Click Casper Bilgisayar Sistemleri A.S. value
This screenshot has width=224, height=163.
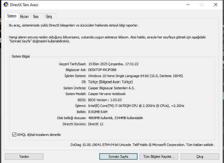coord(112,88)
